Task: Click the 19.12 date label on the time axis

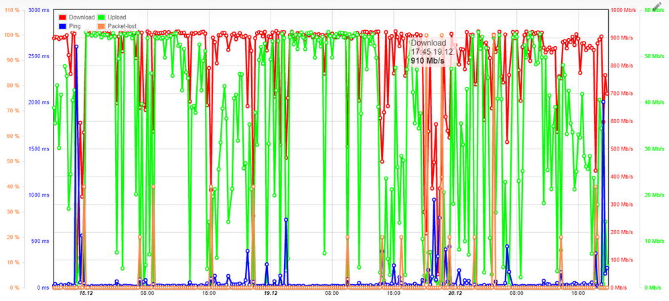Action: pyautogui.click(x=270, y=294)
